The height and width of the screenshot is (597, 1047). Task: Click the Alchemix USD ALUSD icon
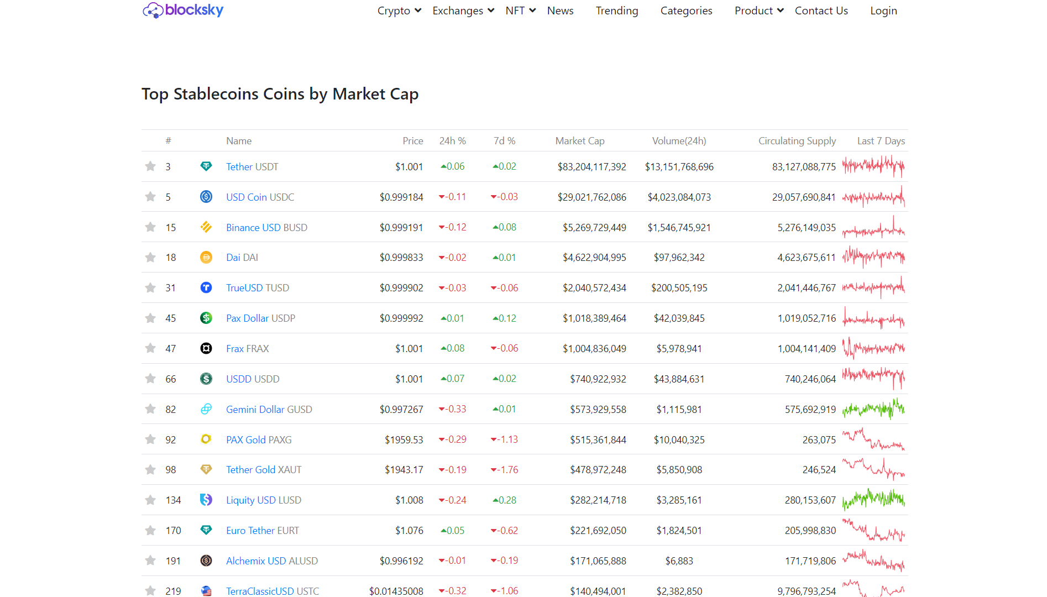206,561
